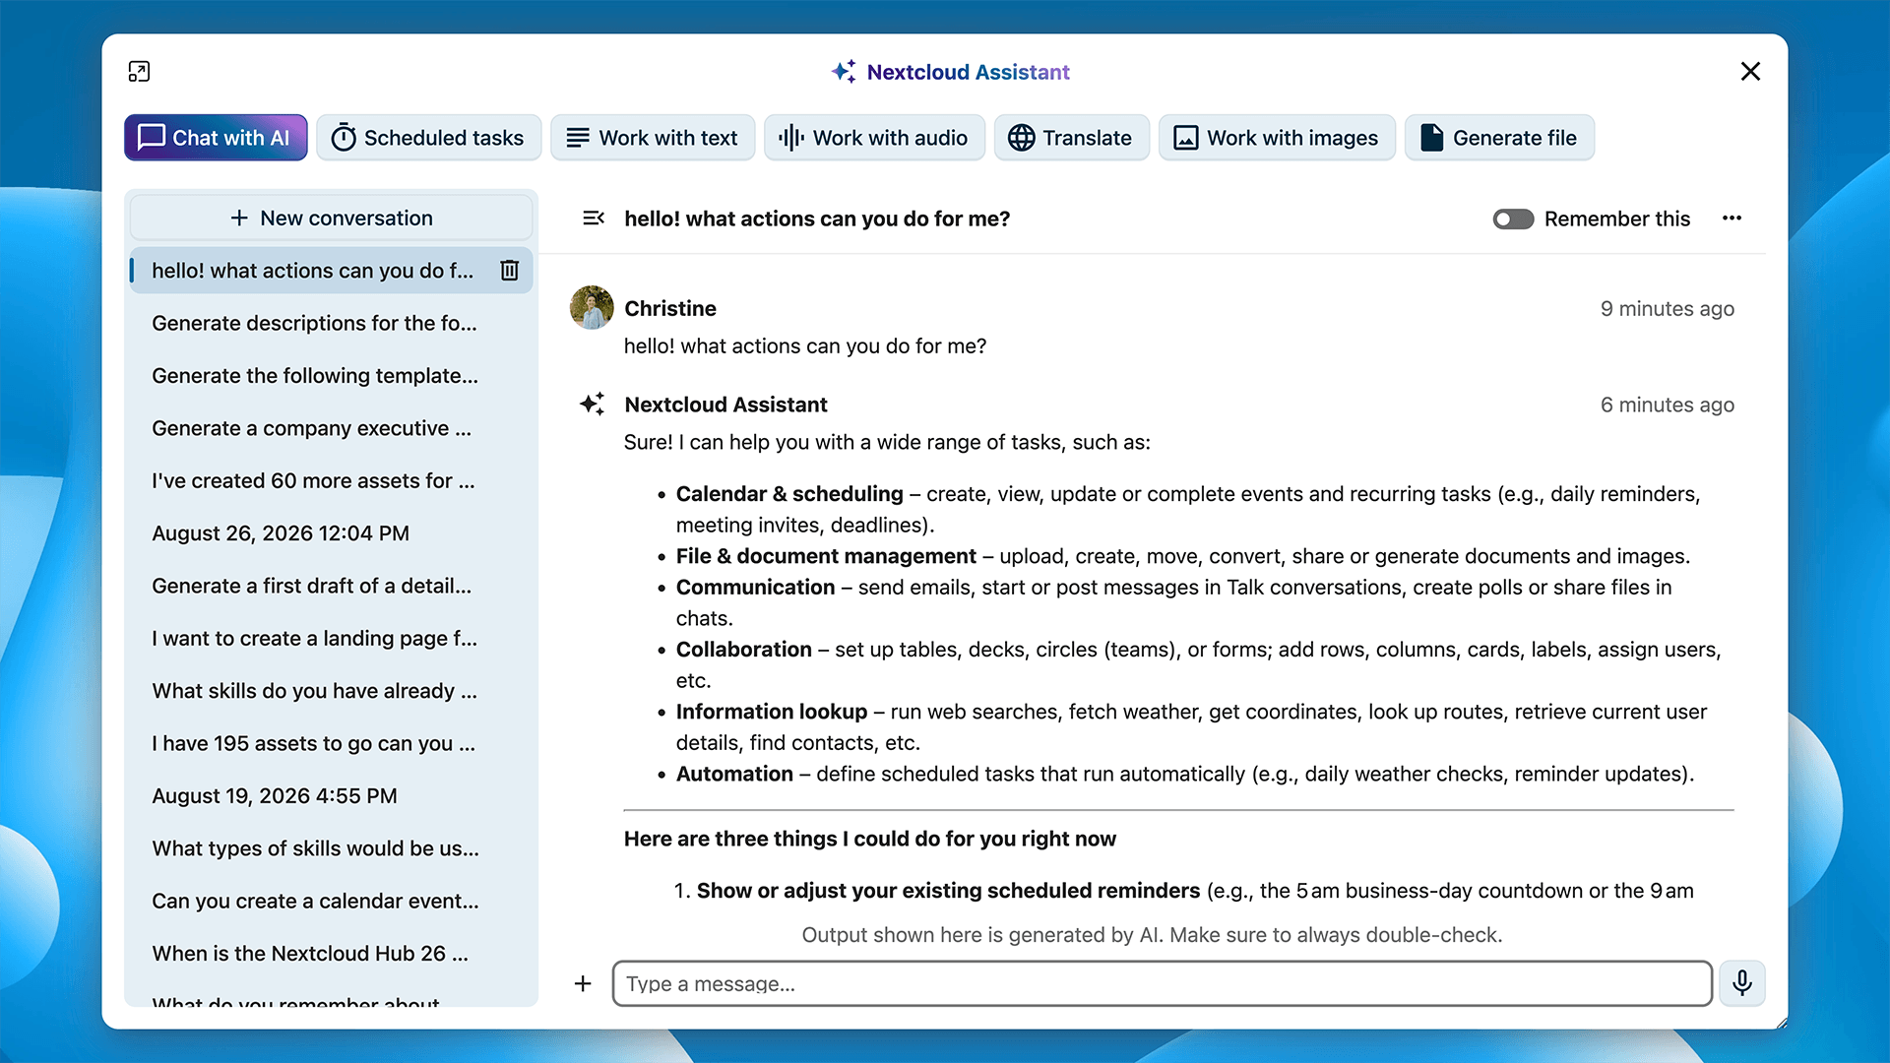1890x1063 pixels.
Task: Click Christine's avatar picture
Action: [x=592, y=308]
